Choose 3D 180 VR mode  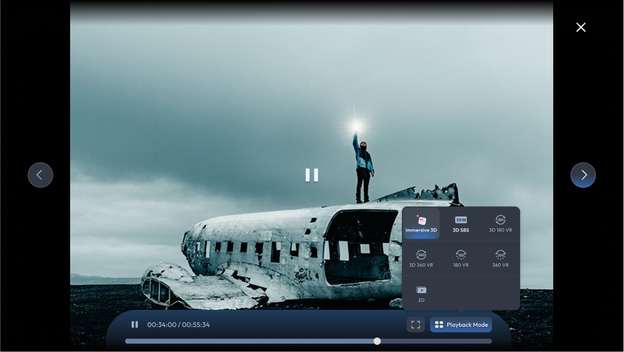click(x=500, y=223)
